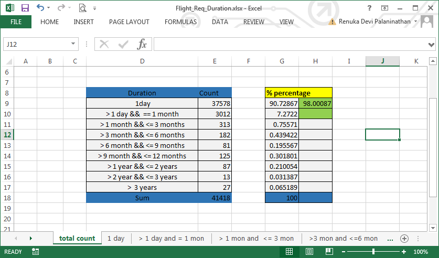This screenshot has height=258, width=439.
Task: Click the zoom slider handle
Action: (x=373, y=252)
